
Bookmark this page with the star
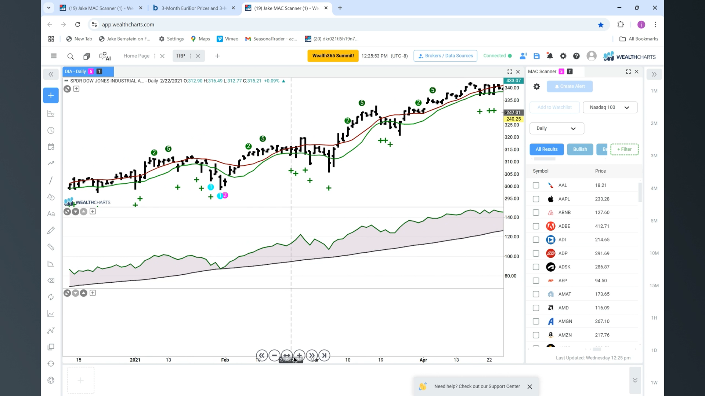click(601, 25)
